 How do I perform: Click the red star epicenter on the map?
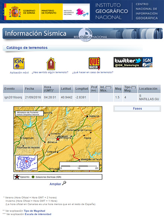[58, 139]
